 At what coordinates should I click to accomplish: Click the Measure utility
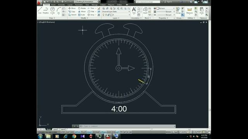click(x=189, y=11)
